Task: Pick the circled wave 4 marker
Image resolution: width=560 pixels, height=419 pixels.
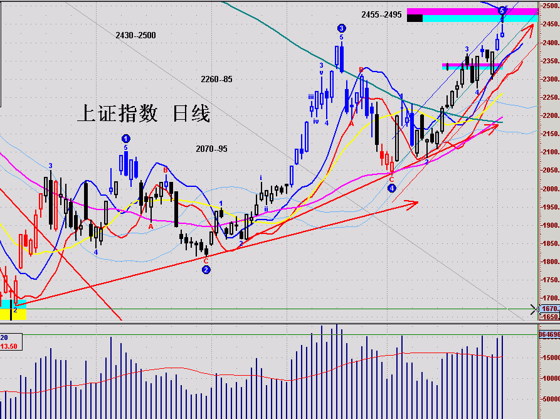Action: 392,188
